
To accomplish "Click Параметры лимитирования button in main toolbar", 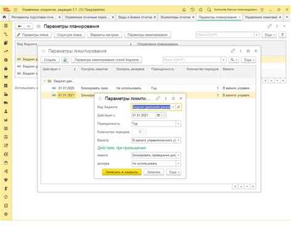I will tap(147, 35).
